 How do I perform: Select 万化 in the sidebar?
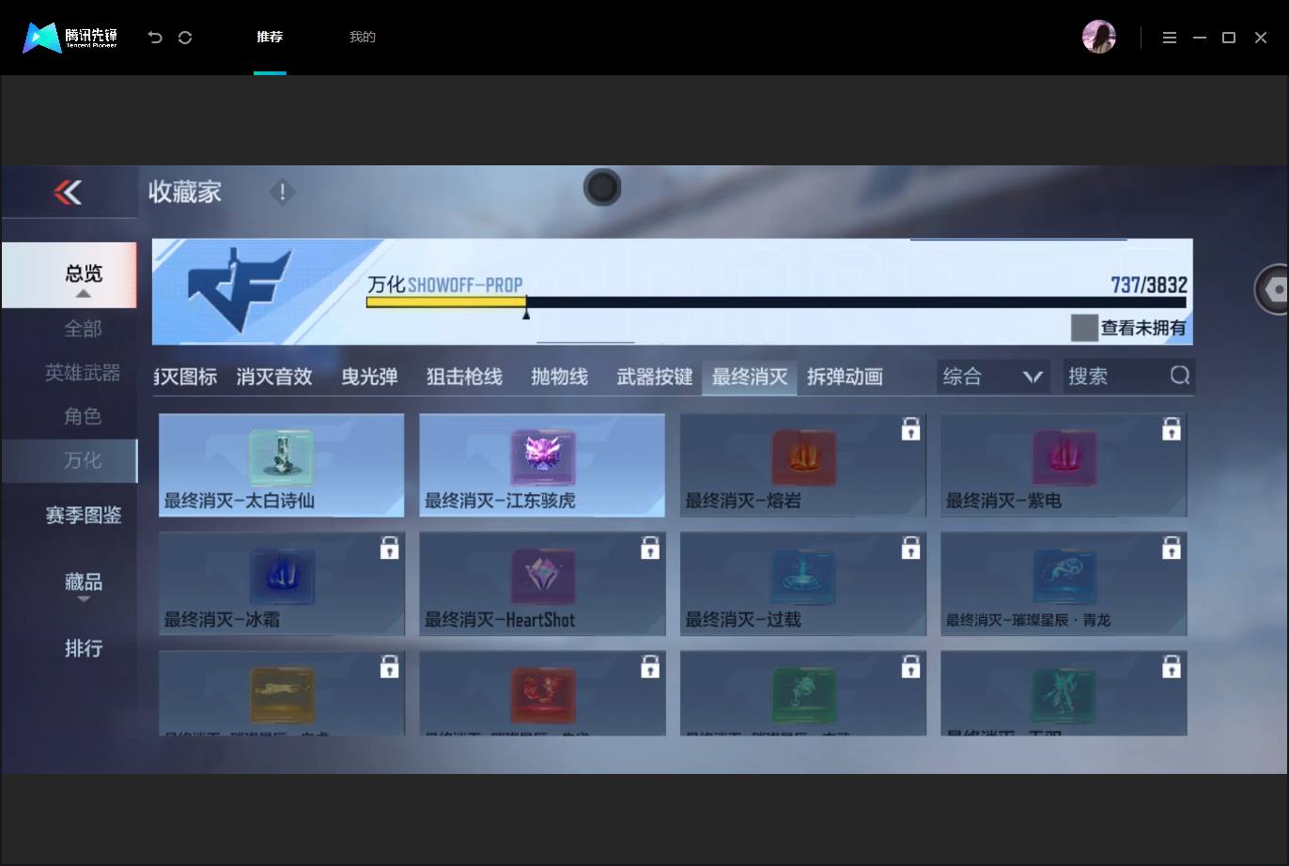[70, 460]
